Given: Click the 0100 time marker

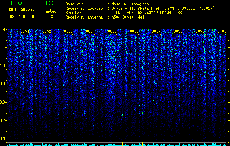Looking at the screenshot, I should click(222, 31).
